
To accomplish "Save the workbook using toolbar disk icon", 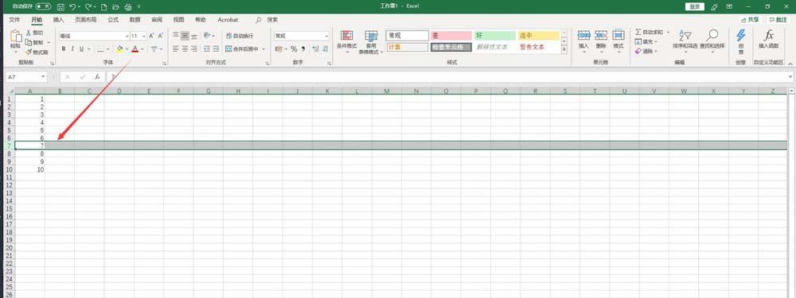I will [x=60, y=6].
